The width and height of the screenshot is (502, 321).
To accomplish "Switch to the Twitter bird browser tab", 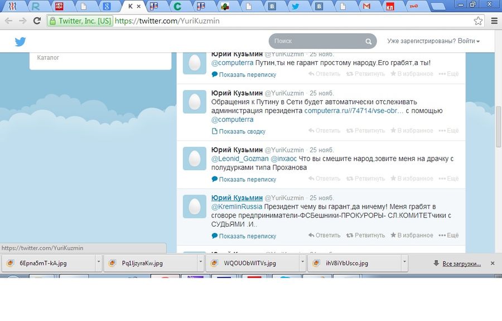I will 295,7.
